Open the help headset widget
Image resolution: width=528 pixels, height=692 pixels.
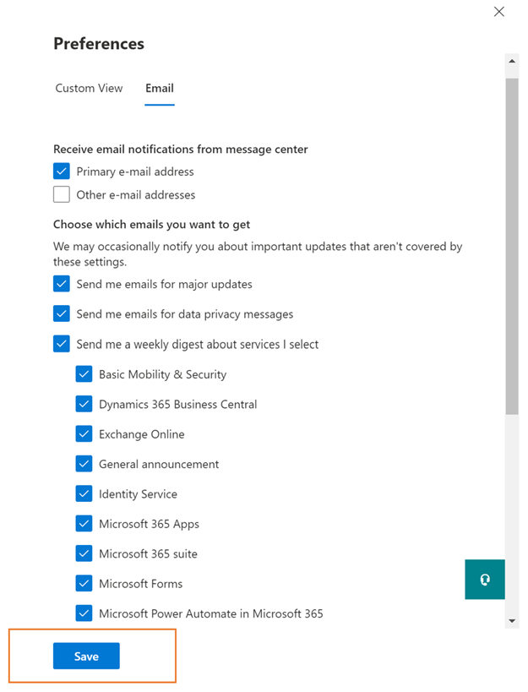[x=485, y=580]
